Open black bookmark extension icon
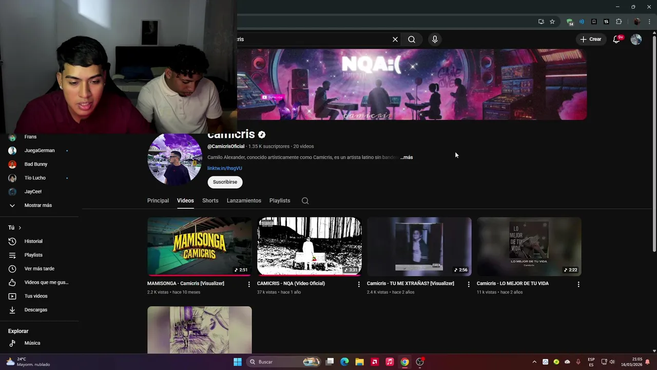 594,22
